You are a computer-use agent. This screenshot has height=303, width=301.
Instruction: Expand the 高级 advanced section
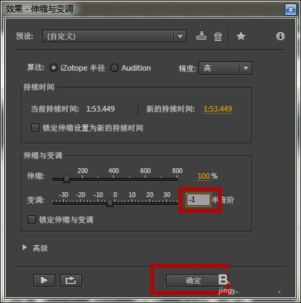click(x=25, y=247)
